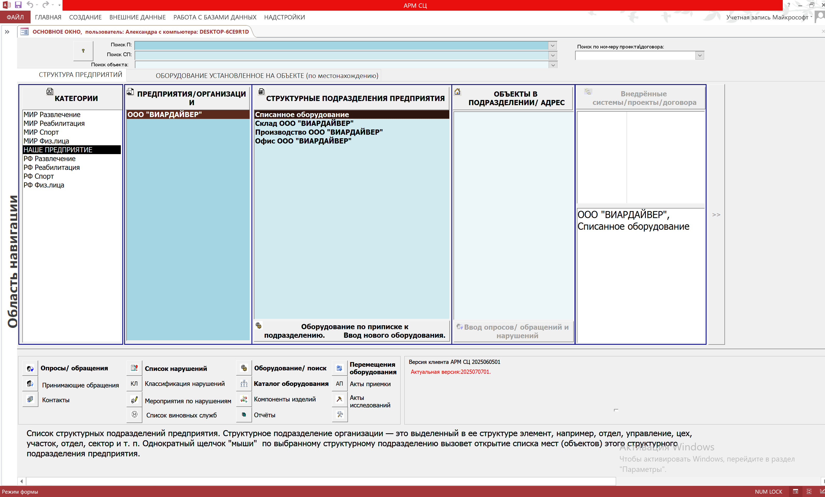This screenshot has width=825, height=497.
Task: Click the Каталог оборудования icon
Action: pyautogui.click(x=244, y=384)
